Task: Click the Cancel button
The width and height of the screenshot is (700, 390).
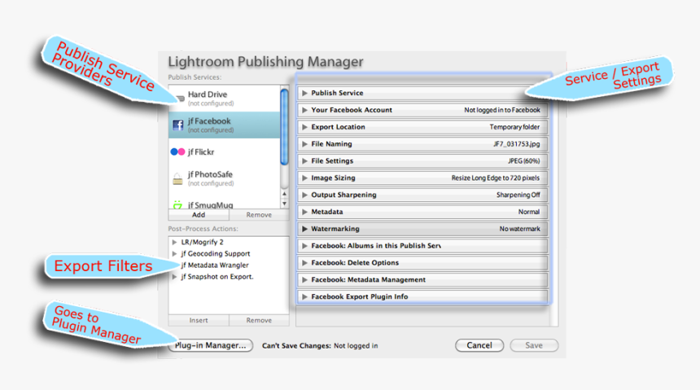Action: (x=479, y=345)
